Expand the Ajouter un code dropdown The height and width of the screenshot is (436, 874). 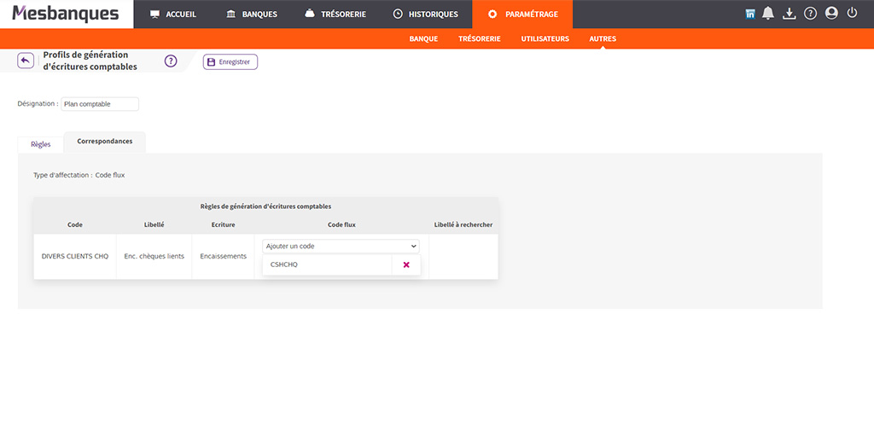point(341,247)
